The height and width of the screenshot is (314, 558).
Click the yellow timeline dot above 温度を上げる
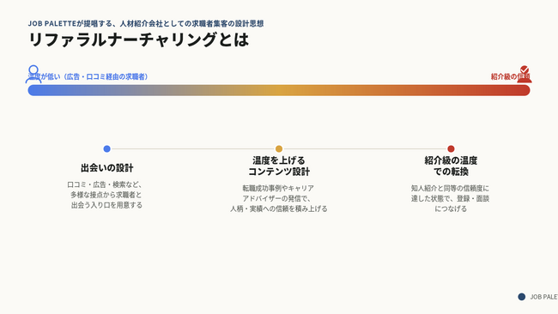click(x=279, y=148)
